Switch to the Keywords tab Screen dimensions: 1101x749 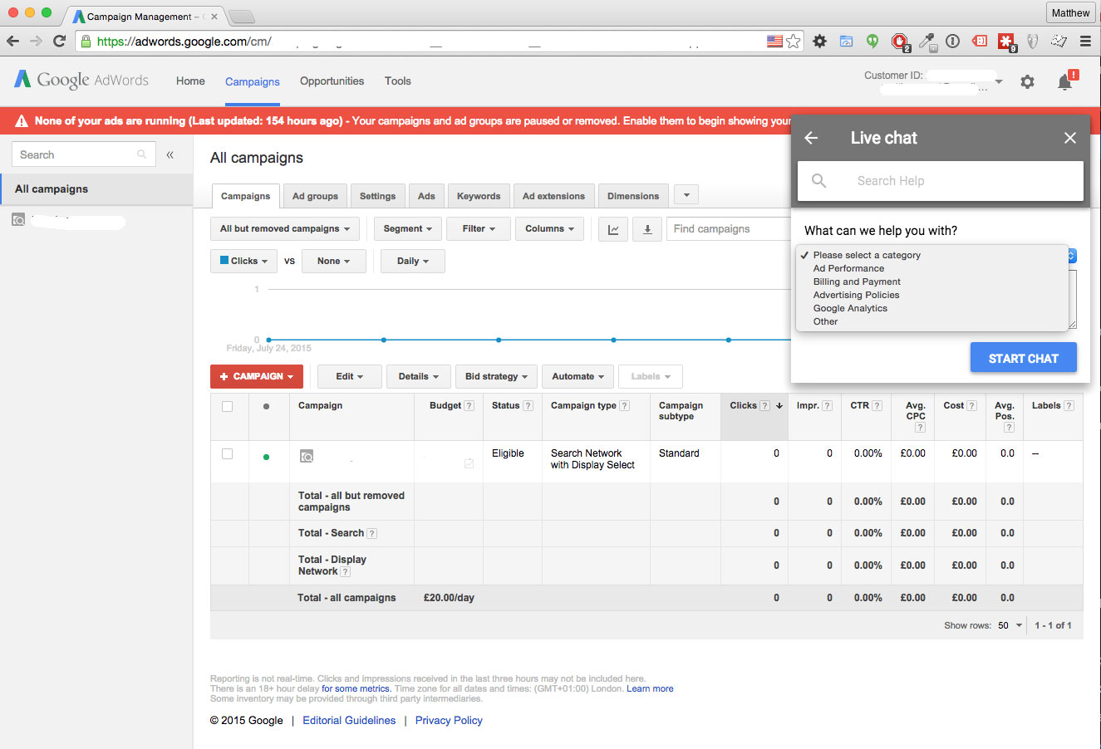coord(479,196)
